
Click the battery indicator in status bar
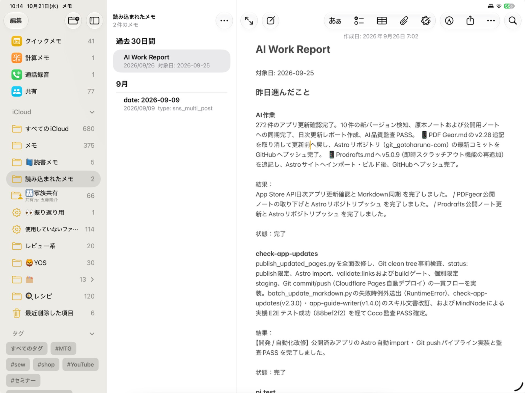509,6
